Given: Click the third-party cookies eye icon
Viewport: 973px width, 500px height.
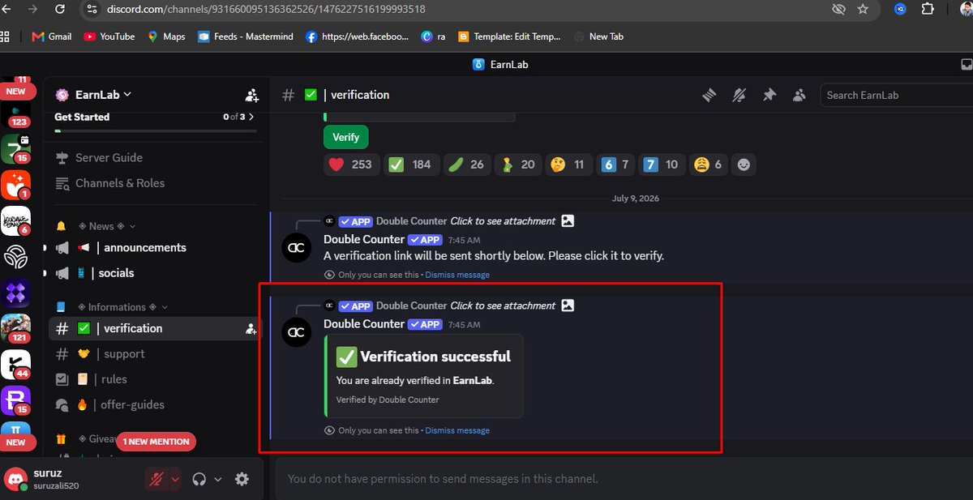Looking at the screenshot, I should tap(838, 9).
